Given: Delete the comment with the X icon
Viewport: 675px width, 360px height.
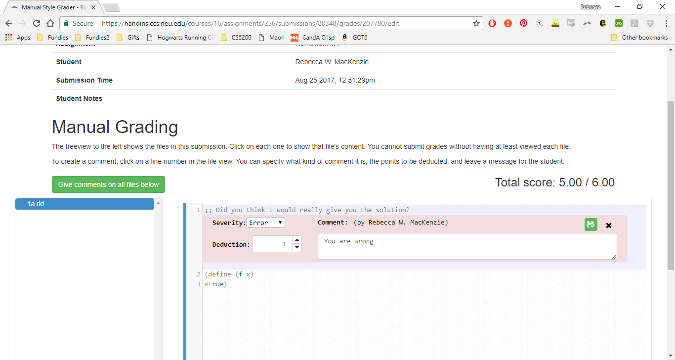Looking at the screenshot, I should (609, 225).
